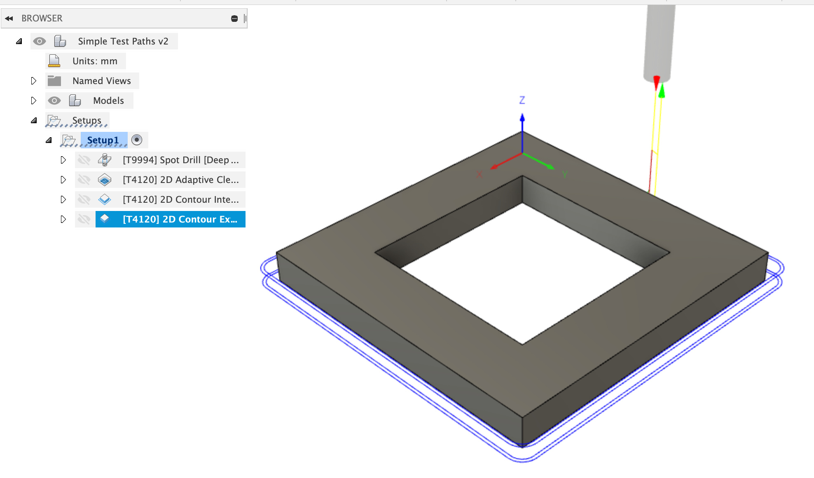814x478 pixels.
Task: Show the Spot Drill toolpath visibility
Action: 84,160
